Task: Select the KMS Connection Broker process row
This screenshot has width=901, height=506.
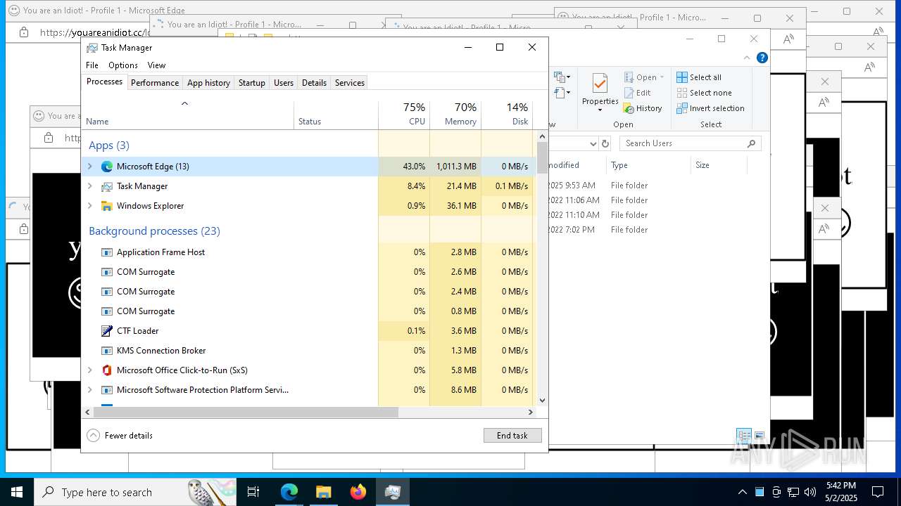Action: (x=308, y=351)
